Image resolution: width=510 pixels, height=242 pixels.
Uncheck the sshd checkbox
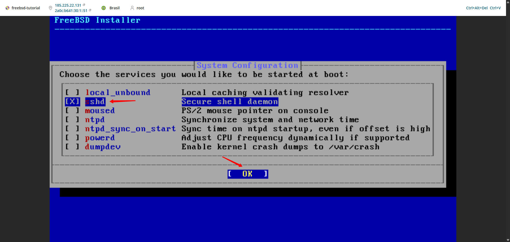(72, 101)
